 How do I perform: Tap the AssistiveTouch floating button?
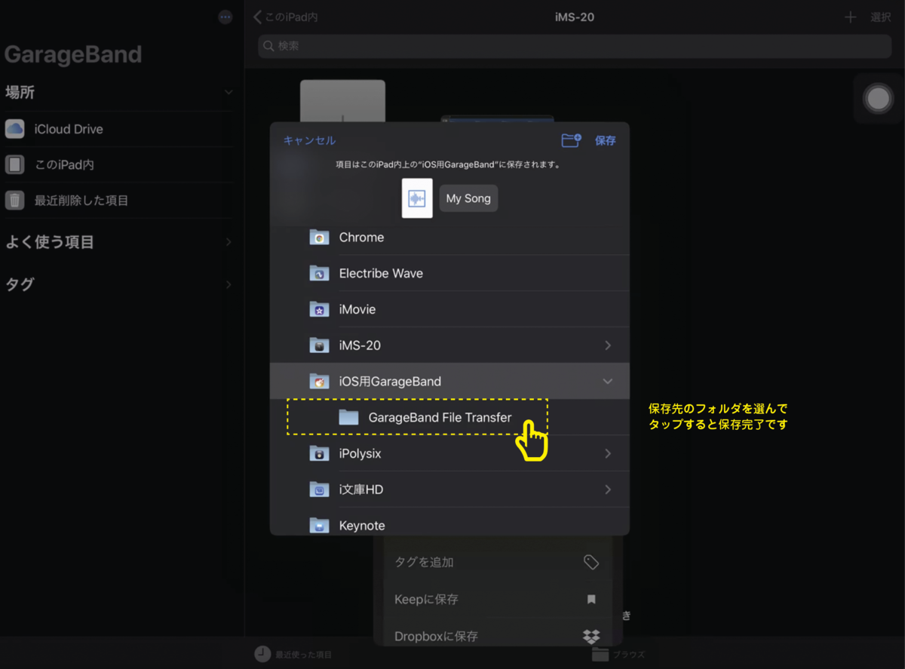(x=878, y=99)
